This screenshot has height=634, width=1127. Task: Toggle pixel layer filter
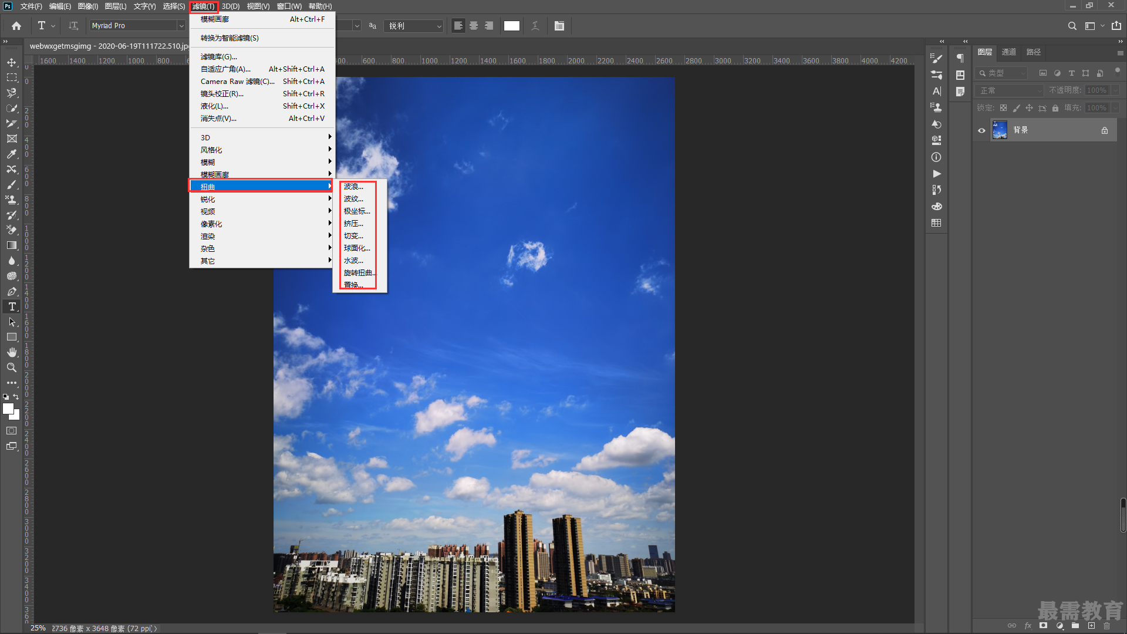pyautogui.click(x=1043, y=73)
